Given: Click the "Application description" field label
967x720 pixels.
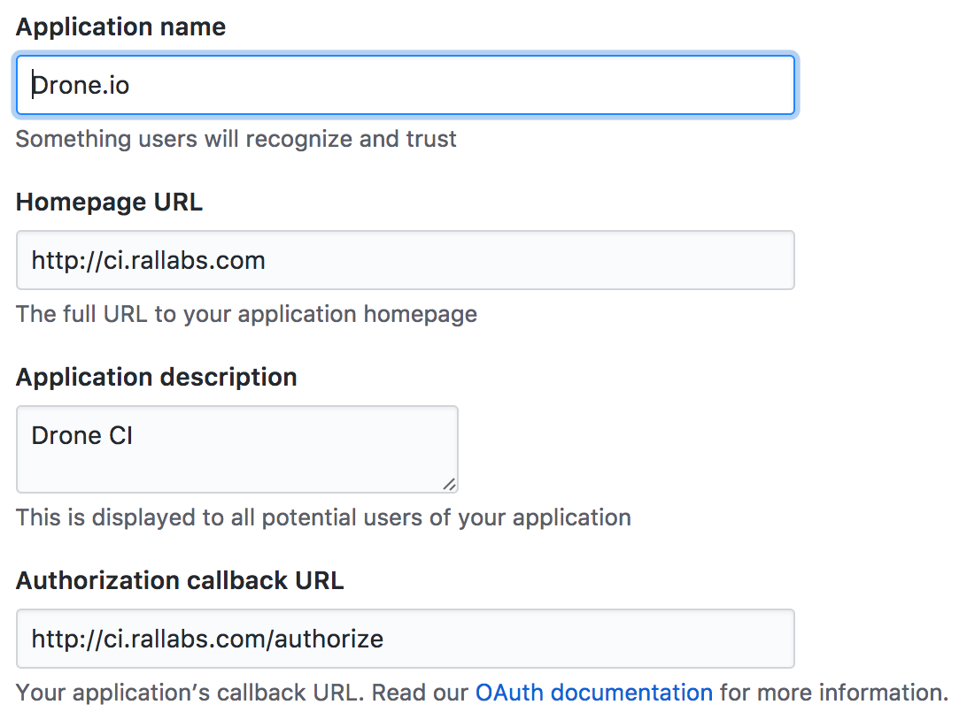Looking at the screenshot, I should (156, 377).
